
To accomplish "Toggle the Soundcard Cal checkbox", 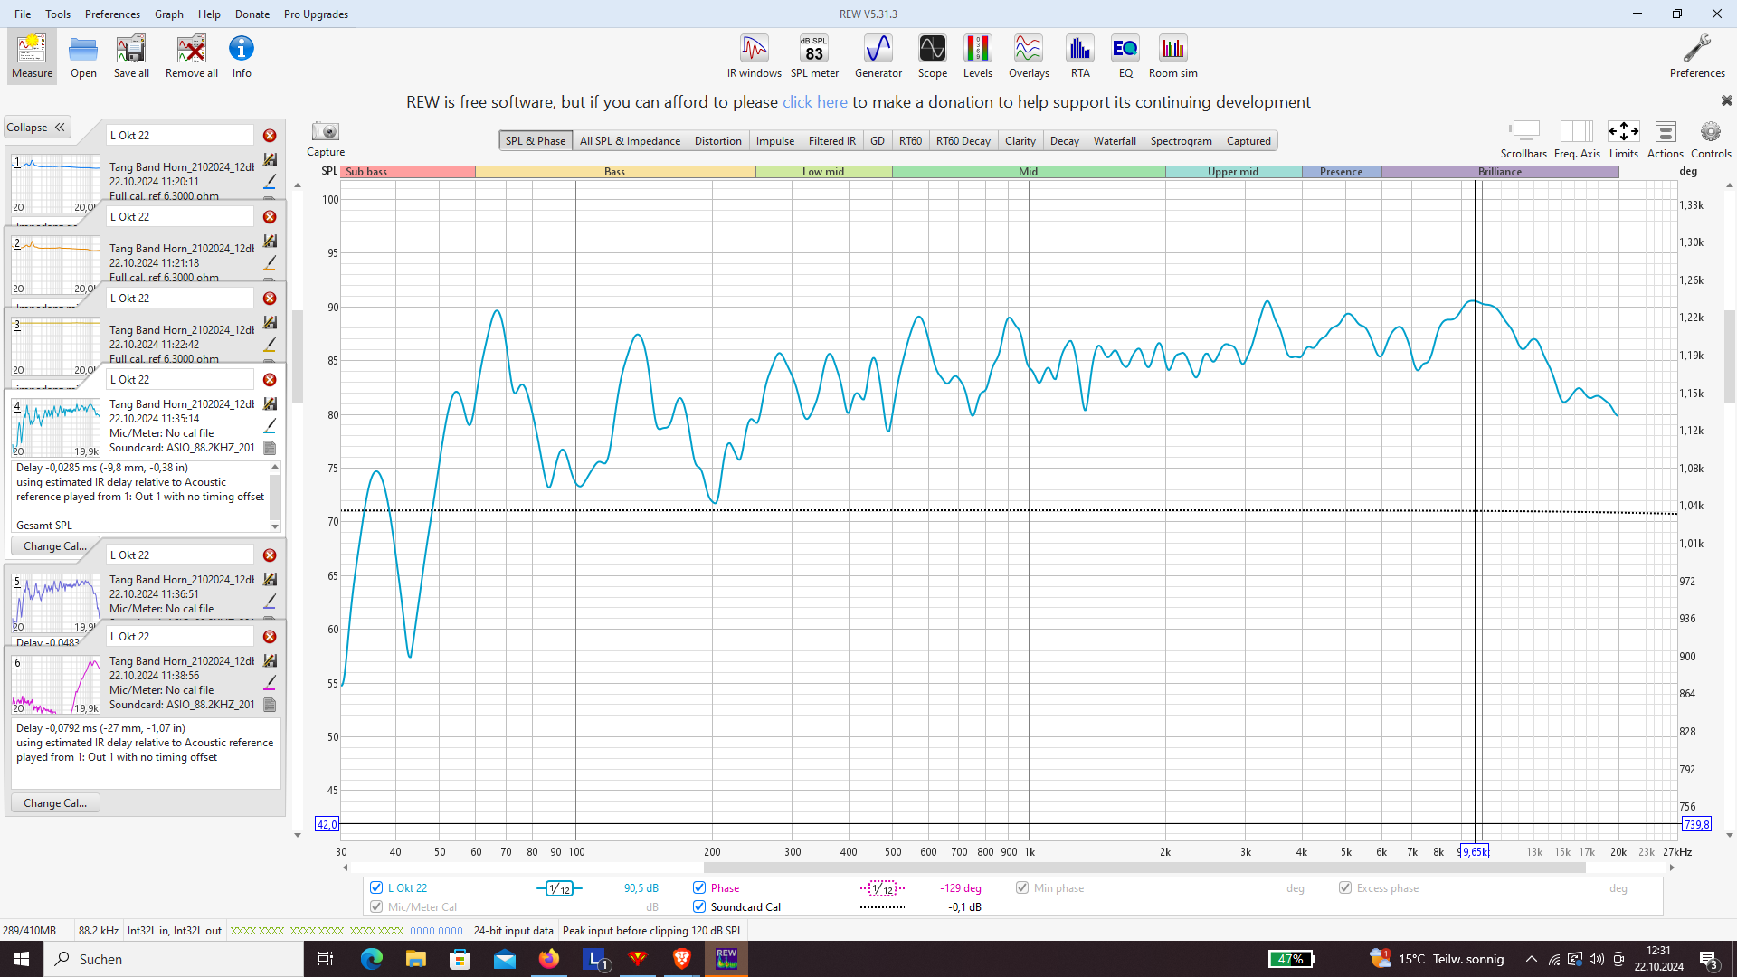I will (699, 906).
